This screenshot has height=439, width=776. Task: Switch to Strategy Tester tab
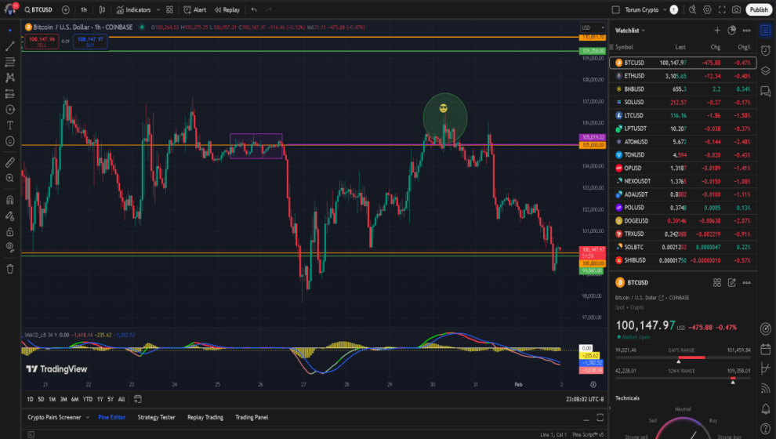tap(157, 417)
